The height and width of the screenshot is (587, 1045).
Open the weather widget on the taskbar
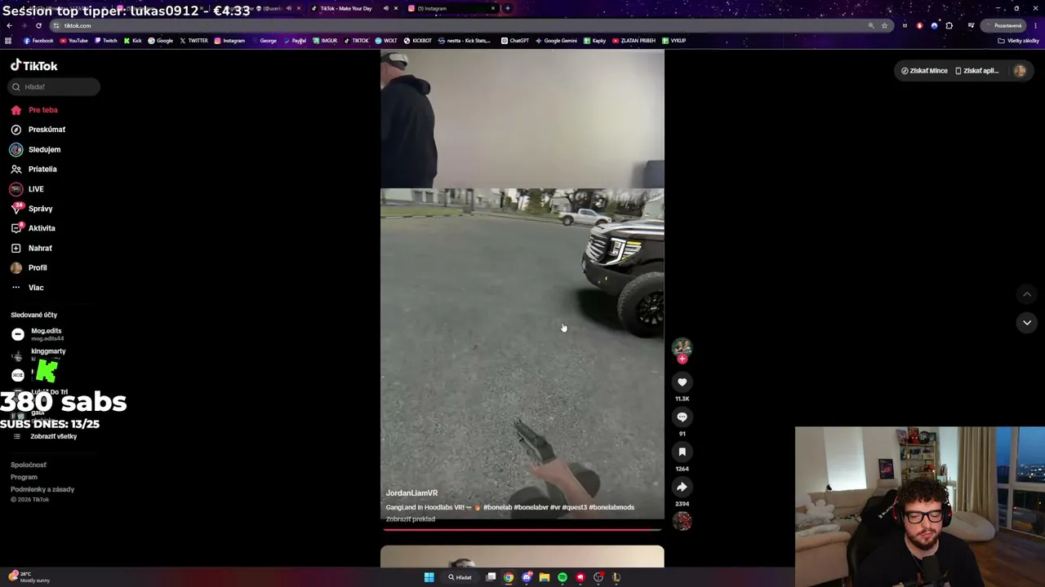coord(29,577)
